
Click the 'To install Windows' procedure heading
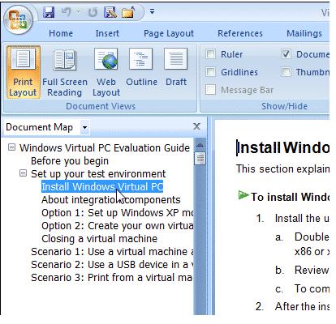(290, 197)
